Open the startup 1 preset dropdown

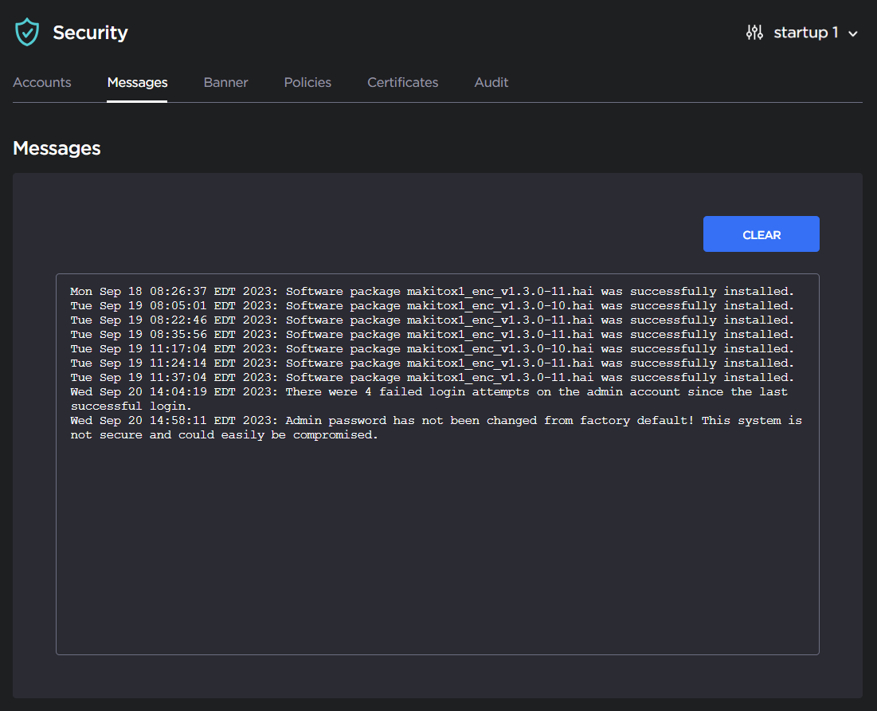[x=805, y=33]
